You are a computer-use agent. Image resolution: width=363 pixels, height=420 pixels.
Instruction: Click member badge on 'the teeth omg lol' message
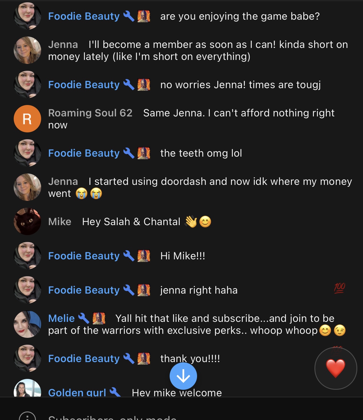[x=144, y=153]
